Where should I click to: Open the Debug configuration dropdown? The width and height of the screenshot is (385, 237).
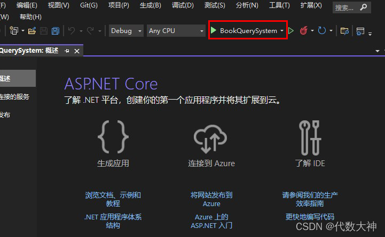click(x=126, y=31)
